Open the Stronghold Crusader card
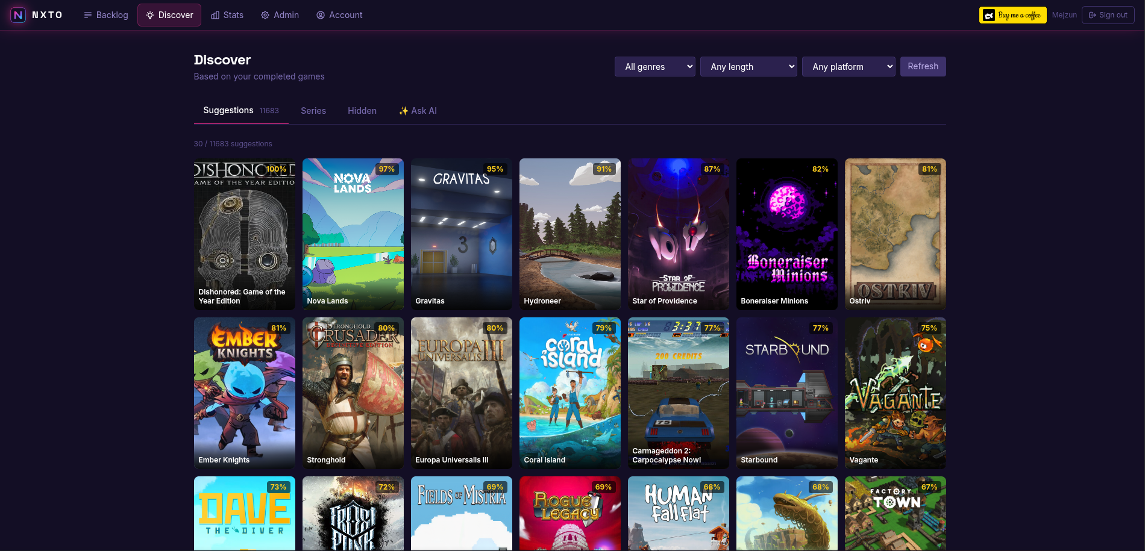The width and height of the screenshot is (1145, 551). pos(353,393)
